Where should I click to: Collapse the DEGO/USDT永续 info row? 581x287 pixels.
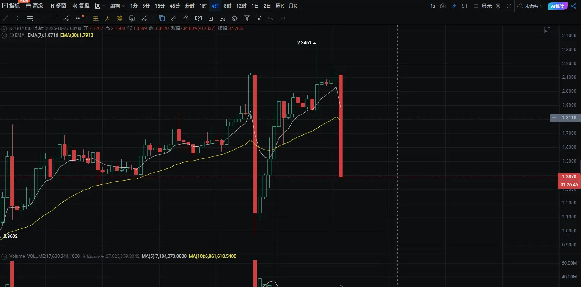5,28
